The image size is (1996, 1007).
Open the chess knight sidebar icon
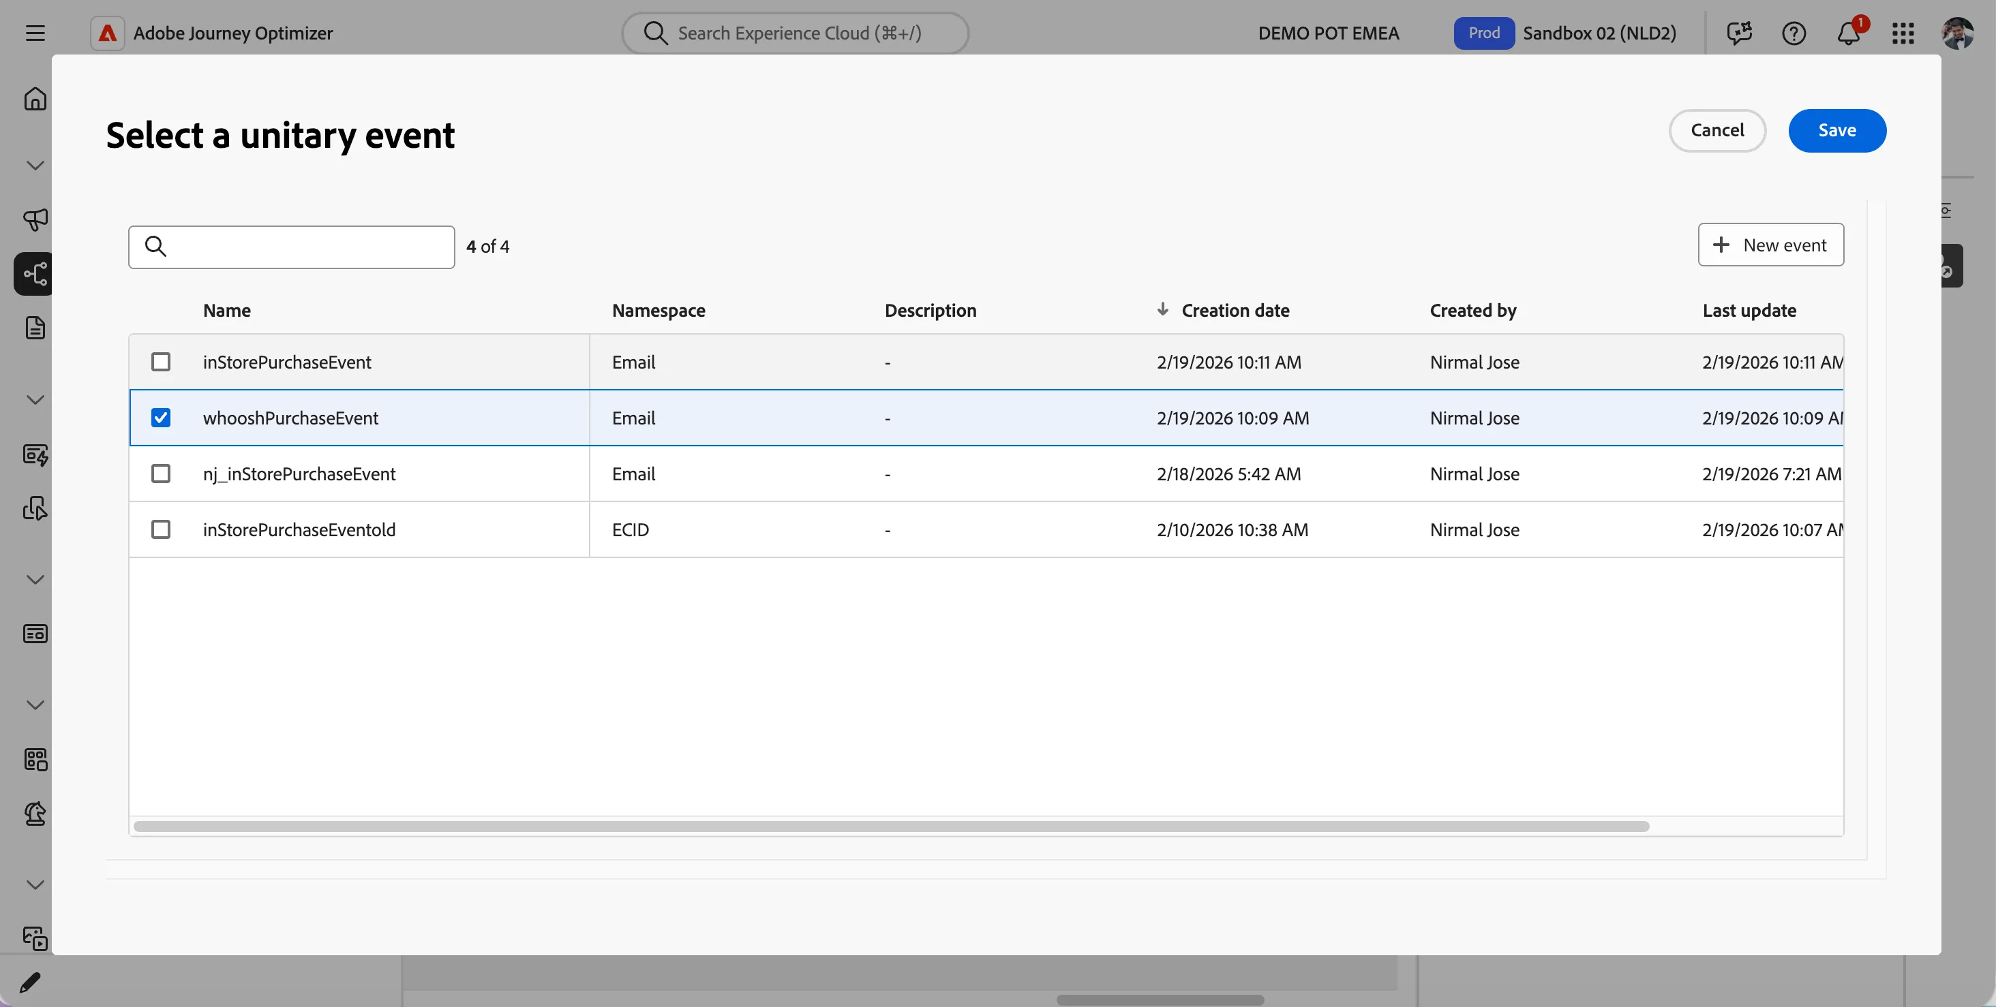[35, 814]
